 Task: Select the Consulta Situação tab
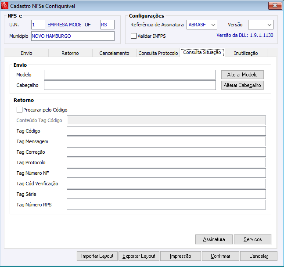pos(202,52)
